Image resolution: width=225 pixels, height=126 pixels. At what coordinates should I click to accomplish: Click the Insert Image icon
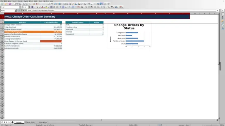[x=76, y=4]
